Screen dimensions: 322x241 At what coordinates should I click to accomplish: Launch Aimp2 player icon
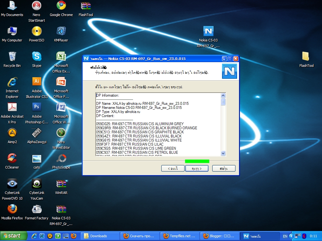tap(12, 136)
